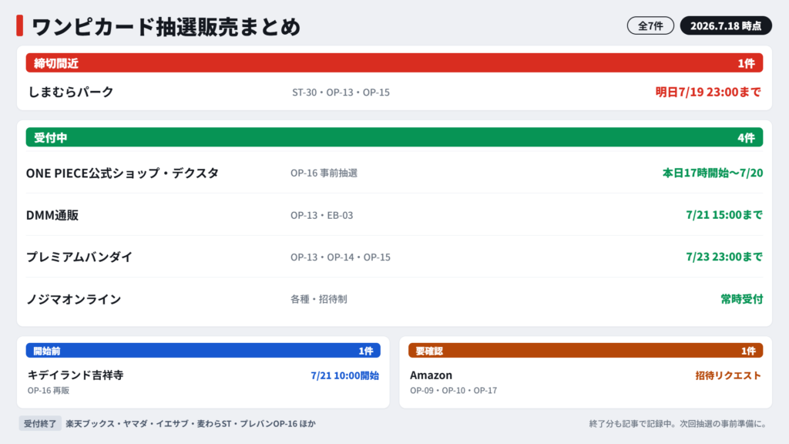
Task: Click the 終了分も記事で記録中 footer note
Action: click(x=680, y=424)
